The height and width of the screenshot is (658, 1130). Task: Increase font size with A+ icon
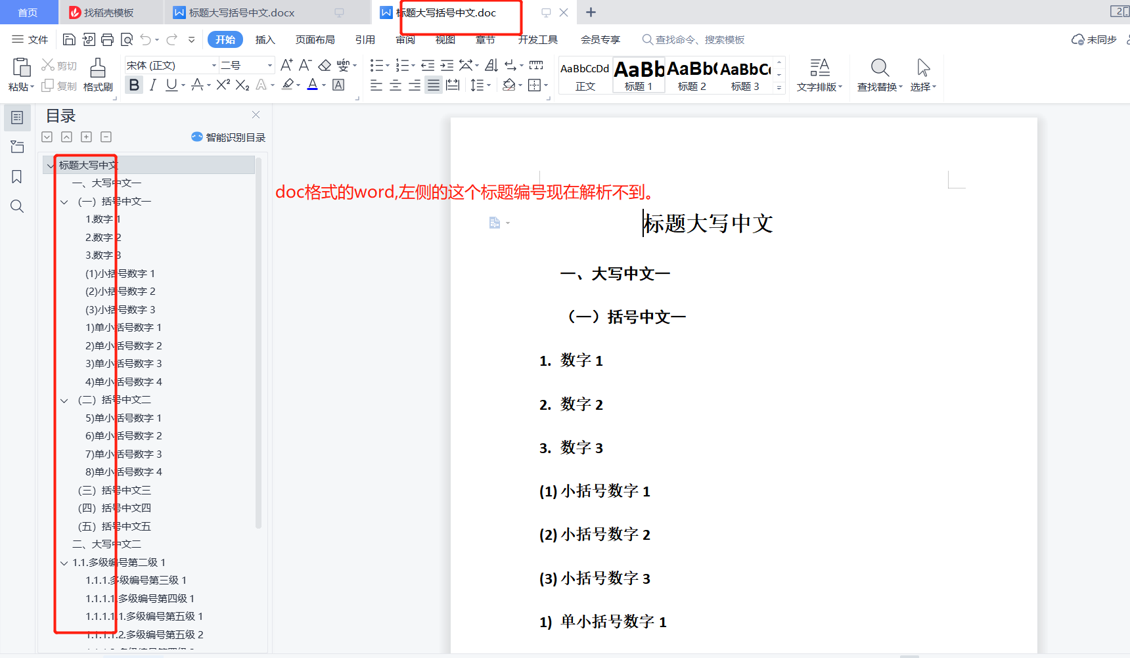pyautogui.click(x=286, y=65)
